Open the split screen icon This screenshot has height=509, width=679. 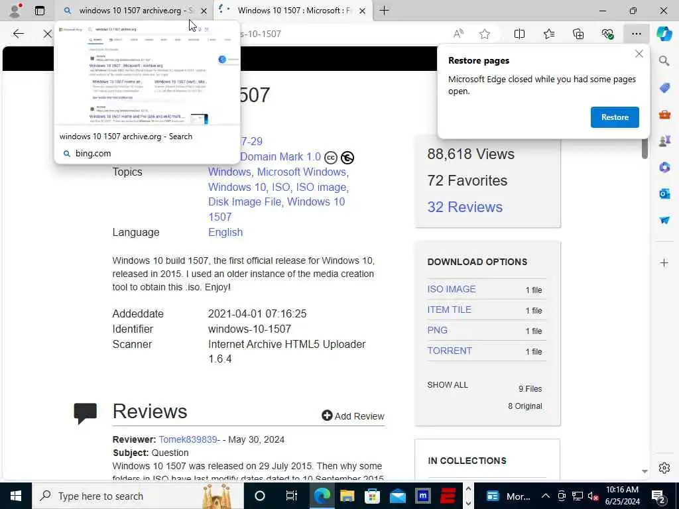pyautogui.click(x=519, y=34)
